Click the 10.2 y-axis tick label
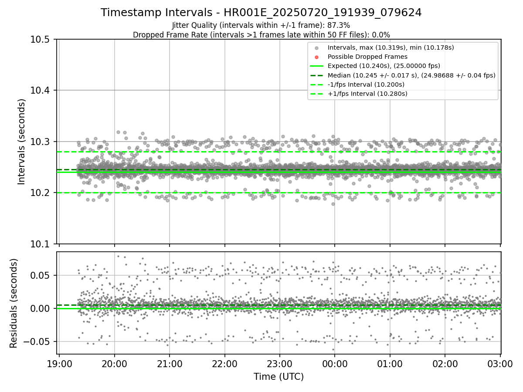The height and width of the screenshot is (392, 523). click(41, 193)
